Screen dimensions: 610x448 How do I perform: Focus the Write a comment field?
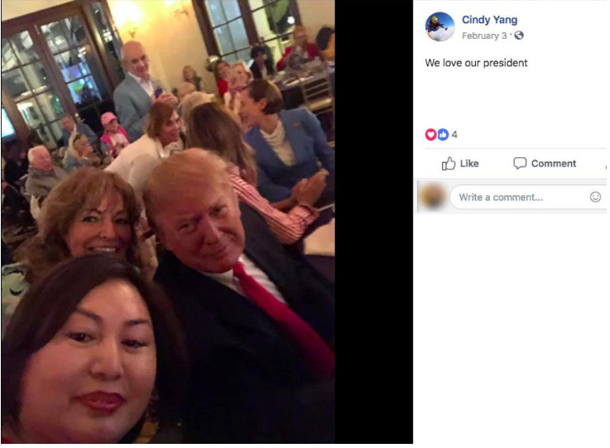tap(528, 197)
